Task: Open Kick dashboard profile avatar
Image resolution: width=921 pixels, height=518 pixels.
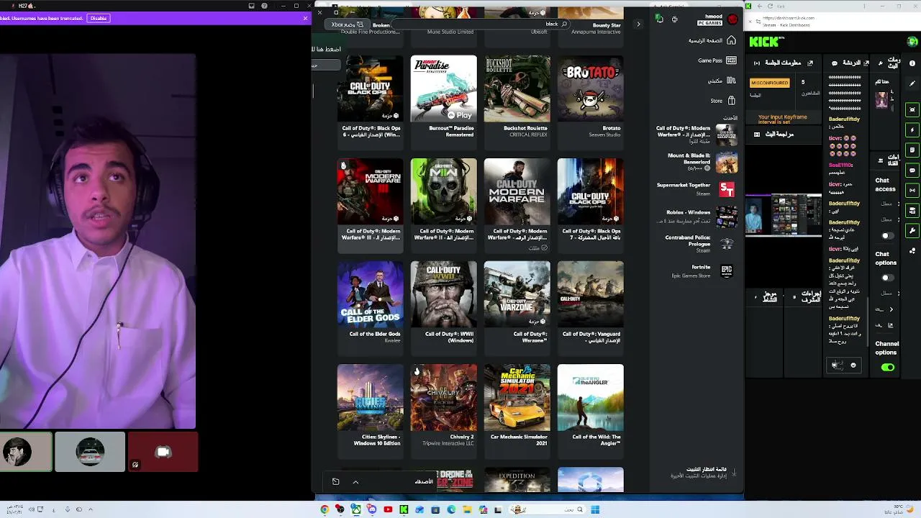Action: [x=912, y=42]
